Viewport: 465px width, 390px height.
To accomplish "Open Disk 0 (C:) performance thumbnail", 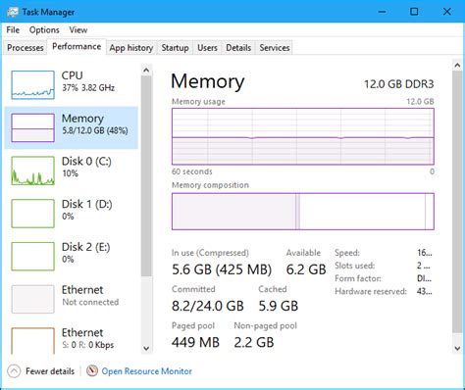I will 32,171.
